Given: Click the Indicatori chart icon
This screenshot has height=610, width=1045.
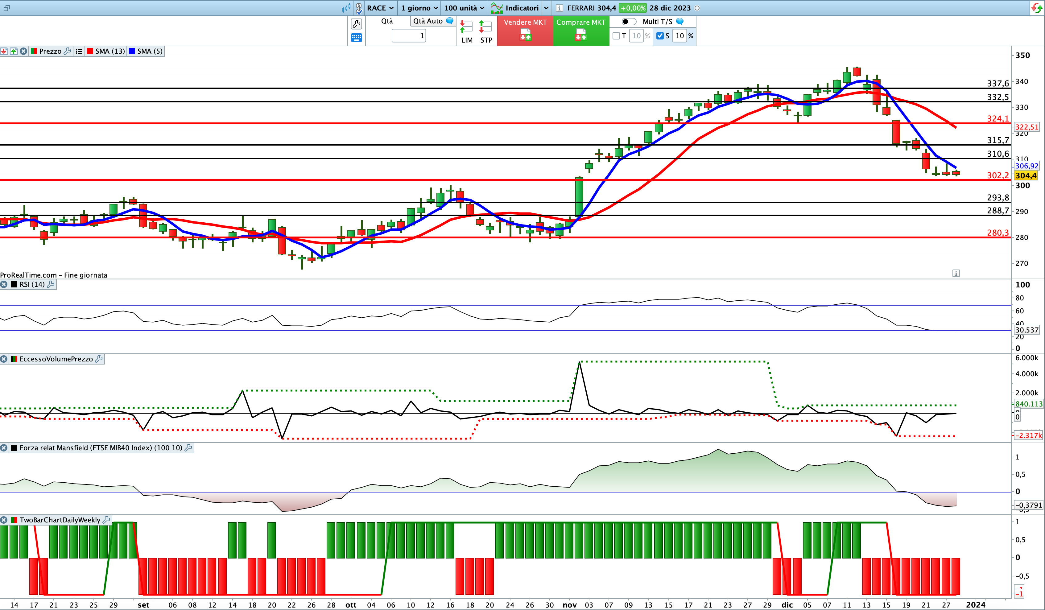Looking at the screenshot, I should 497,8.
